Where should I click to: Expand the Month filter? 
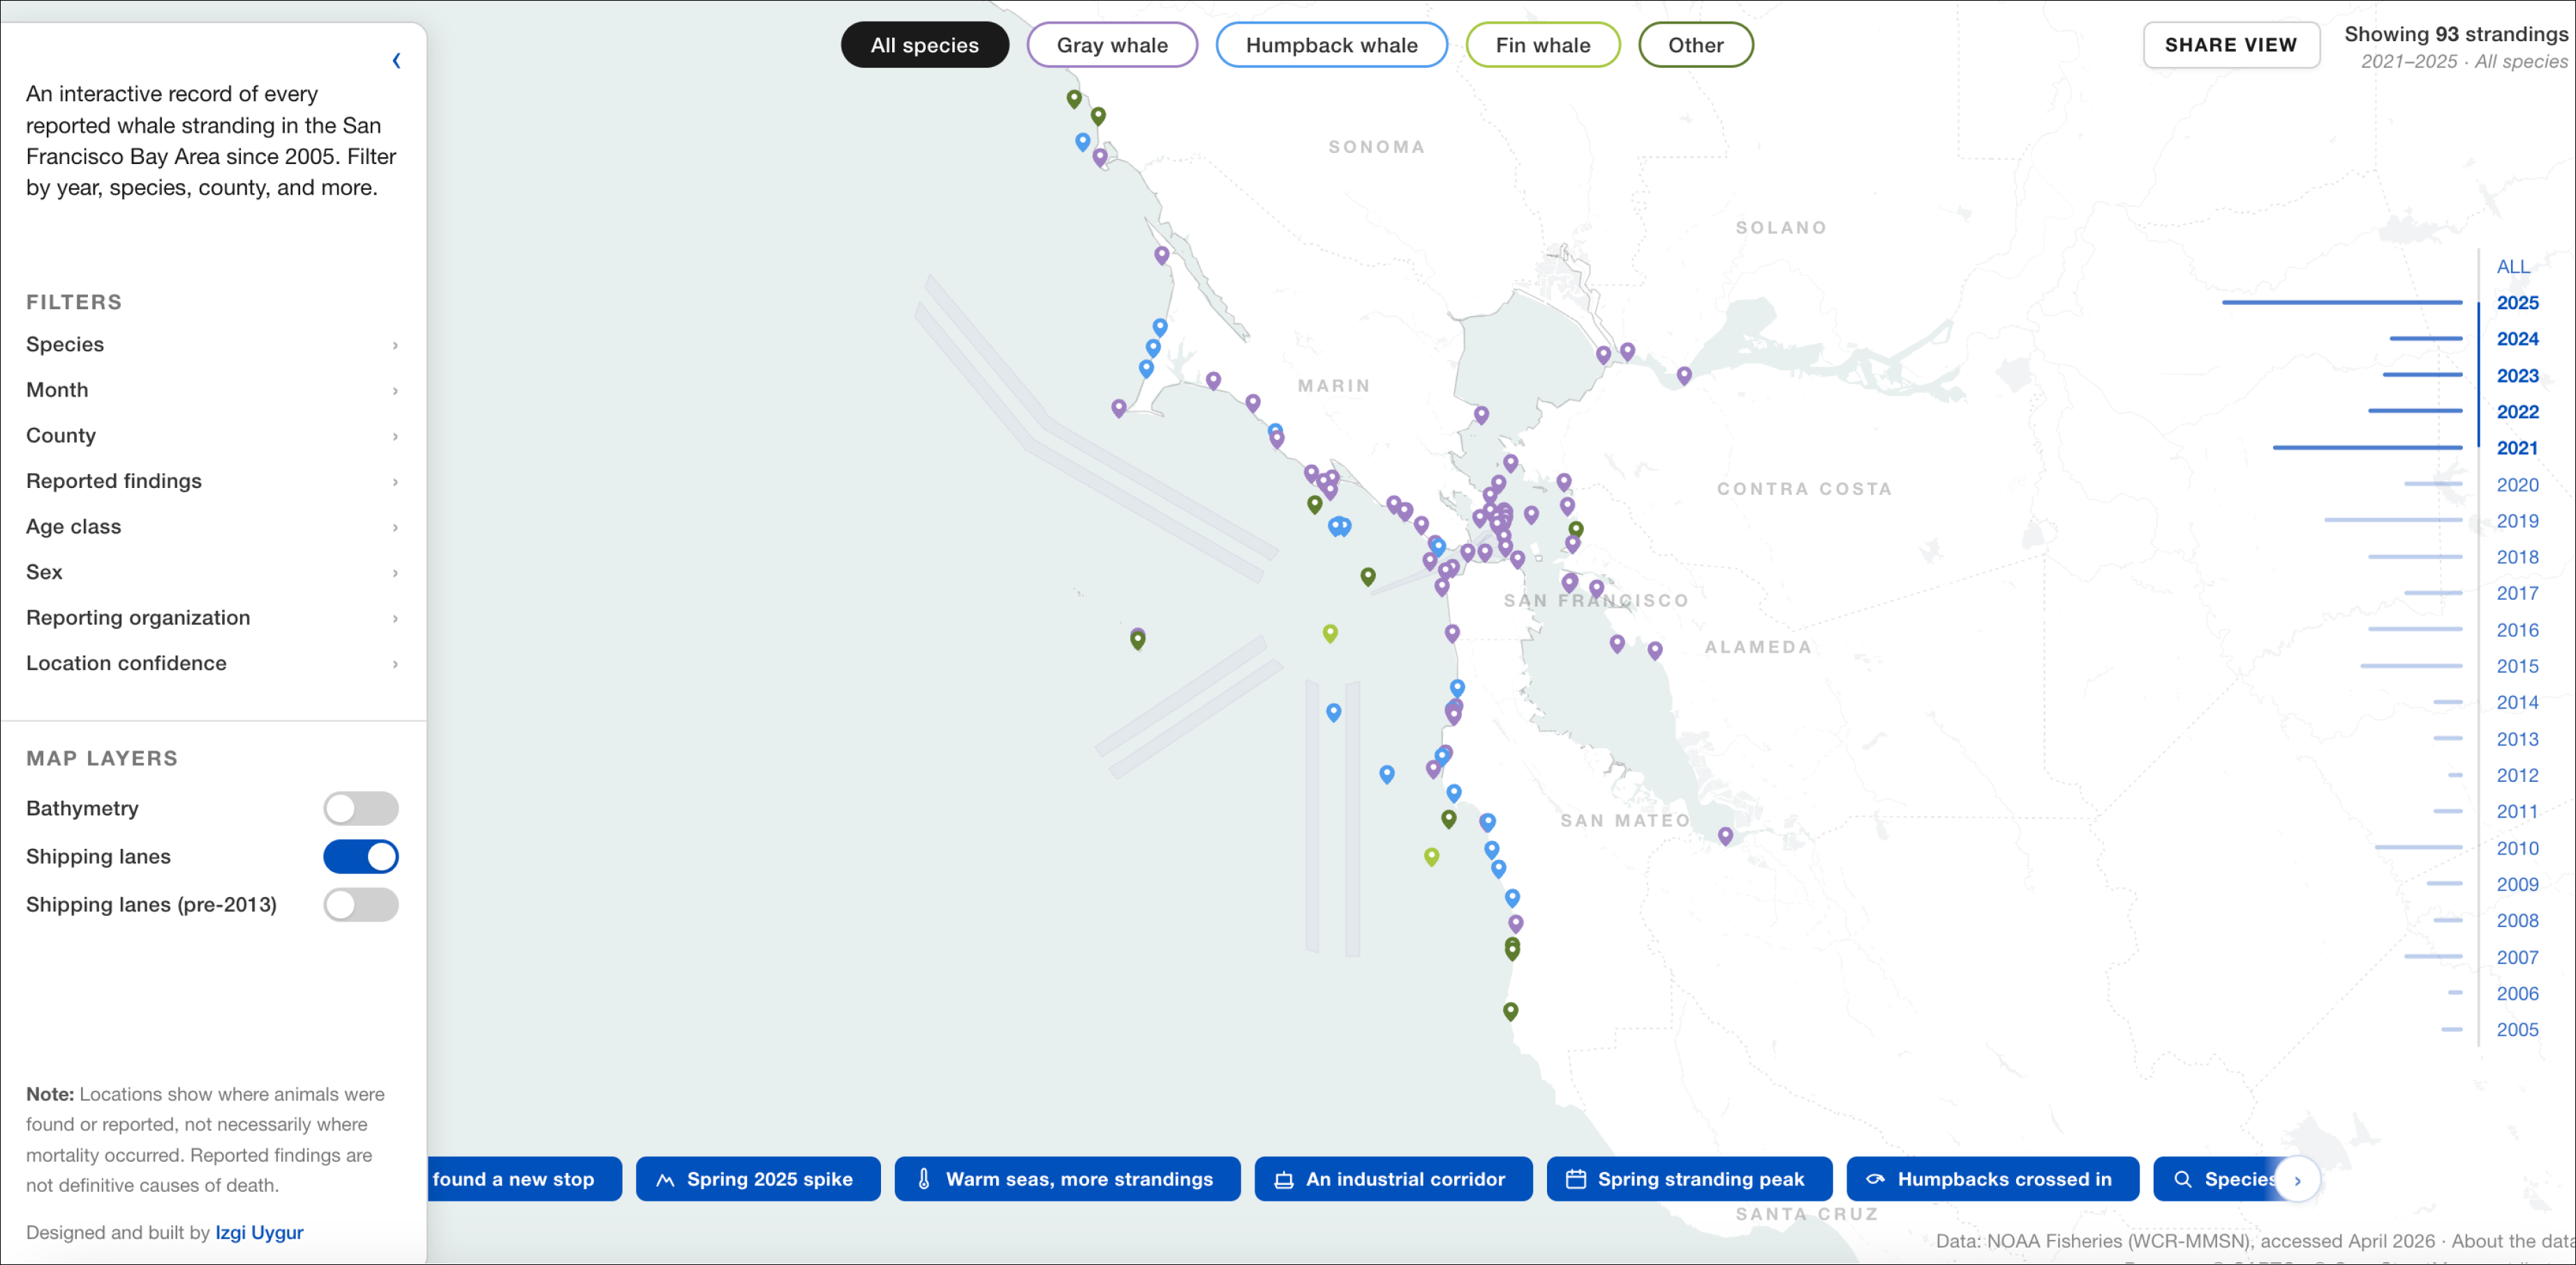click(212, 390)
